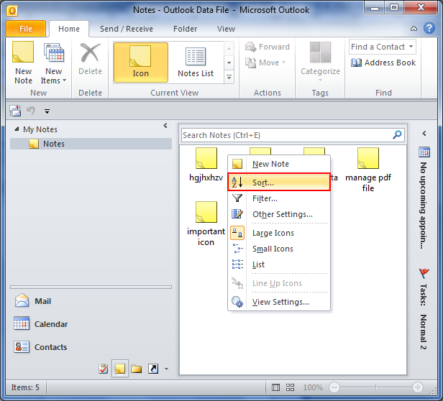The image size is (443, 401).
Task: Click the Outlook application icon
Action: pos(12,11)
